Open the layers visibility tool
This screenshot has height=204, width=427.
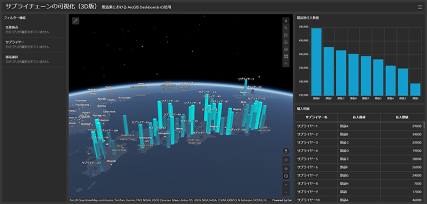tap(286, 49)
